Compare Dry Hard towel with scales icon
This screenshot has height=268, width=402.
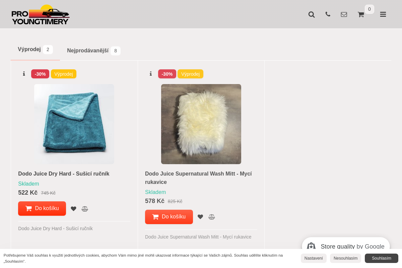point(85,209)
